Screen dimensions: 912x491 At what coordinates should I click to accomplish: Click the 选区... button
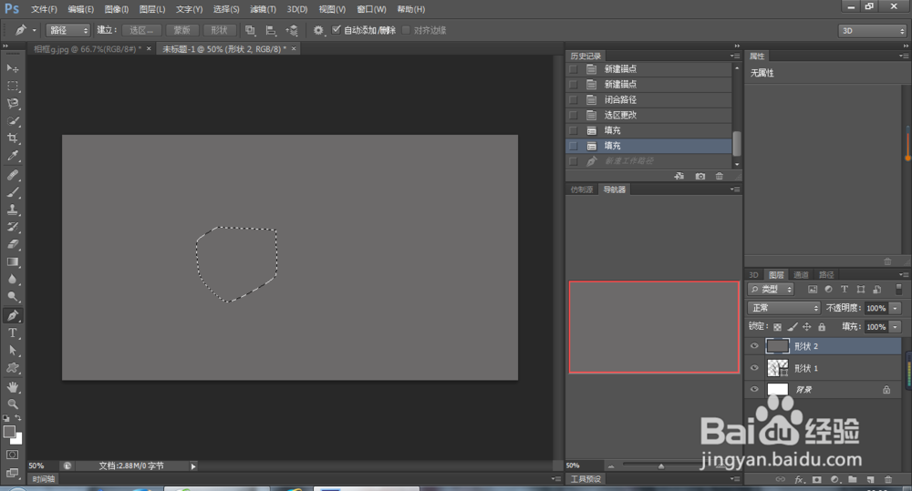pyautogui.click(x=141, y=30)
